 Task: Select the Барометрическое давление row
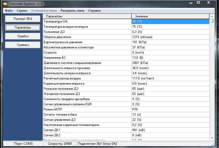[126, 42]
